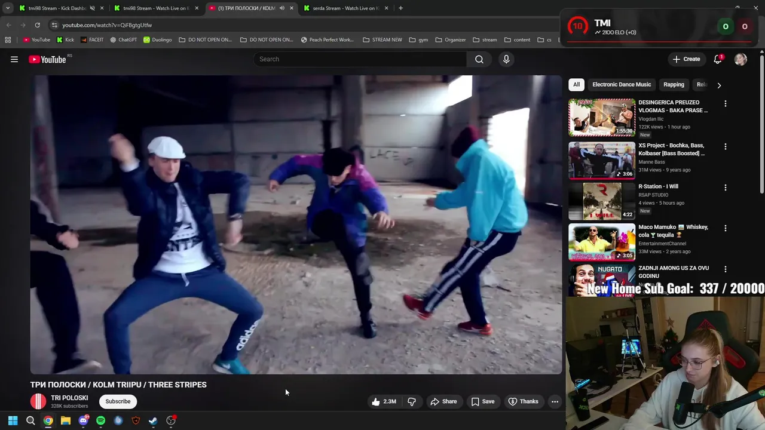Click the search magnifier button

(479, 59)
